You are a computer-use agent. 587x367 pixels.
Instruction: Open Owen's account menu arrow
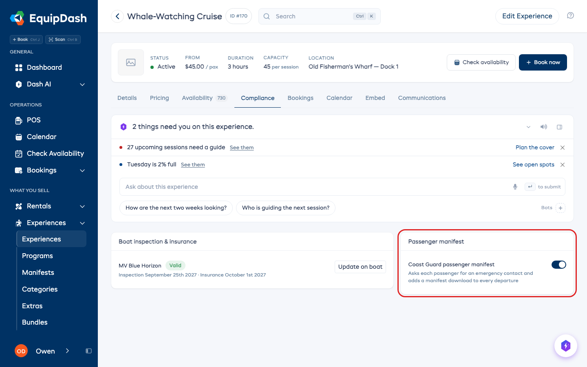click(68, 351)
